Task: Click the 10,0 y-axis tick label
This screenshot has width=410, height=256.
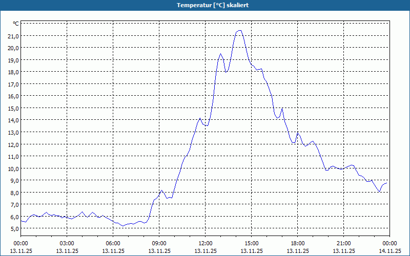Action: 13,168
